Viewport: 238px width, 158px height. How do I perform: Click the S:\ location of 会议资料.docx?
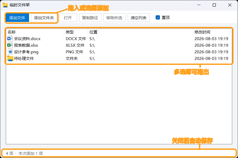92,39
